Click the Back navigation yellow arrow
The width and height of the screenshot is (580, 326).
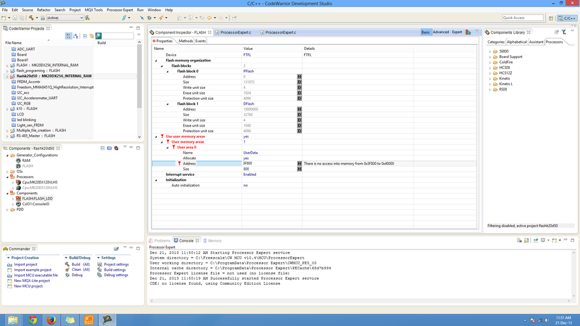pyautogui.click(x=210, y=18)
